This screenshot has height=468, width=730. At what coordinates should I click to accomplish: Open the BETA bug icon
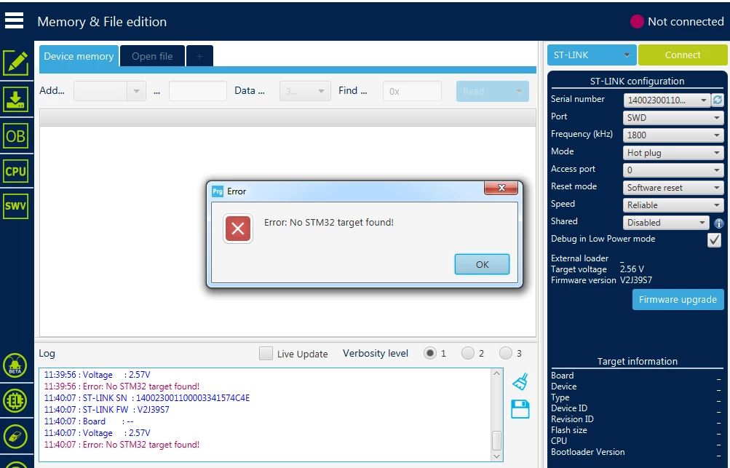pyautogui.click(x=15, y=365)
